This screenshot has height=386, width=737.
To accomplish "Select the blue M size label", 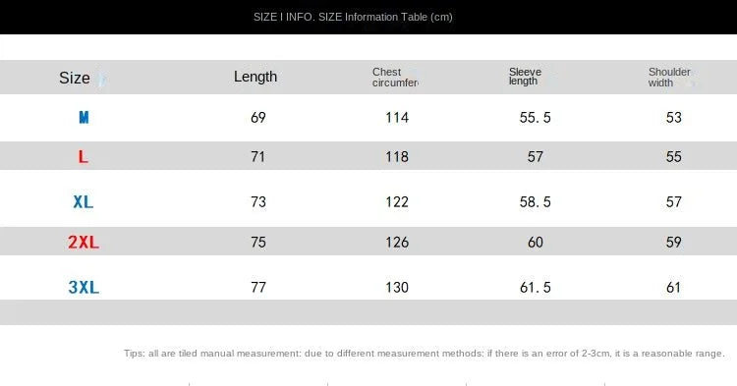I will point(84,117).
